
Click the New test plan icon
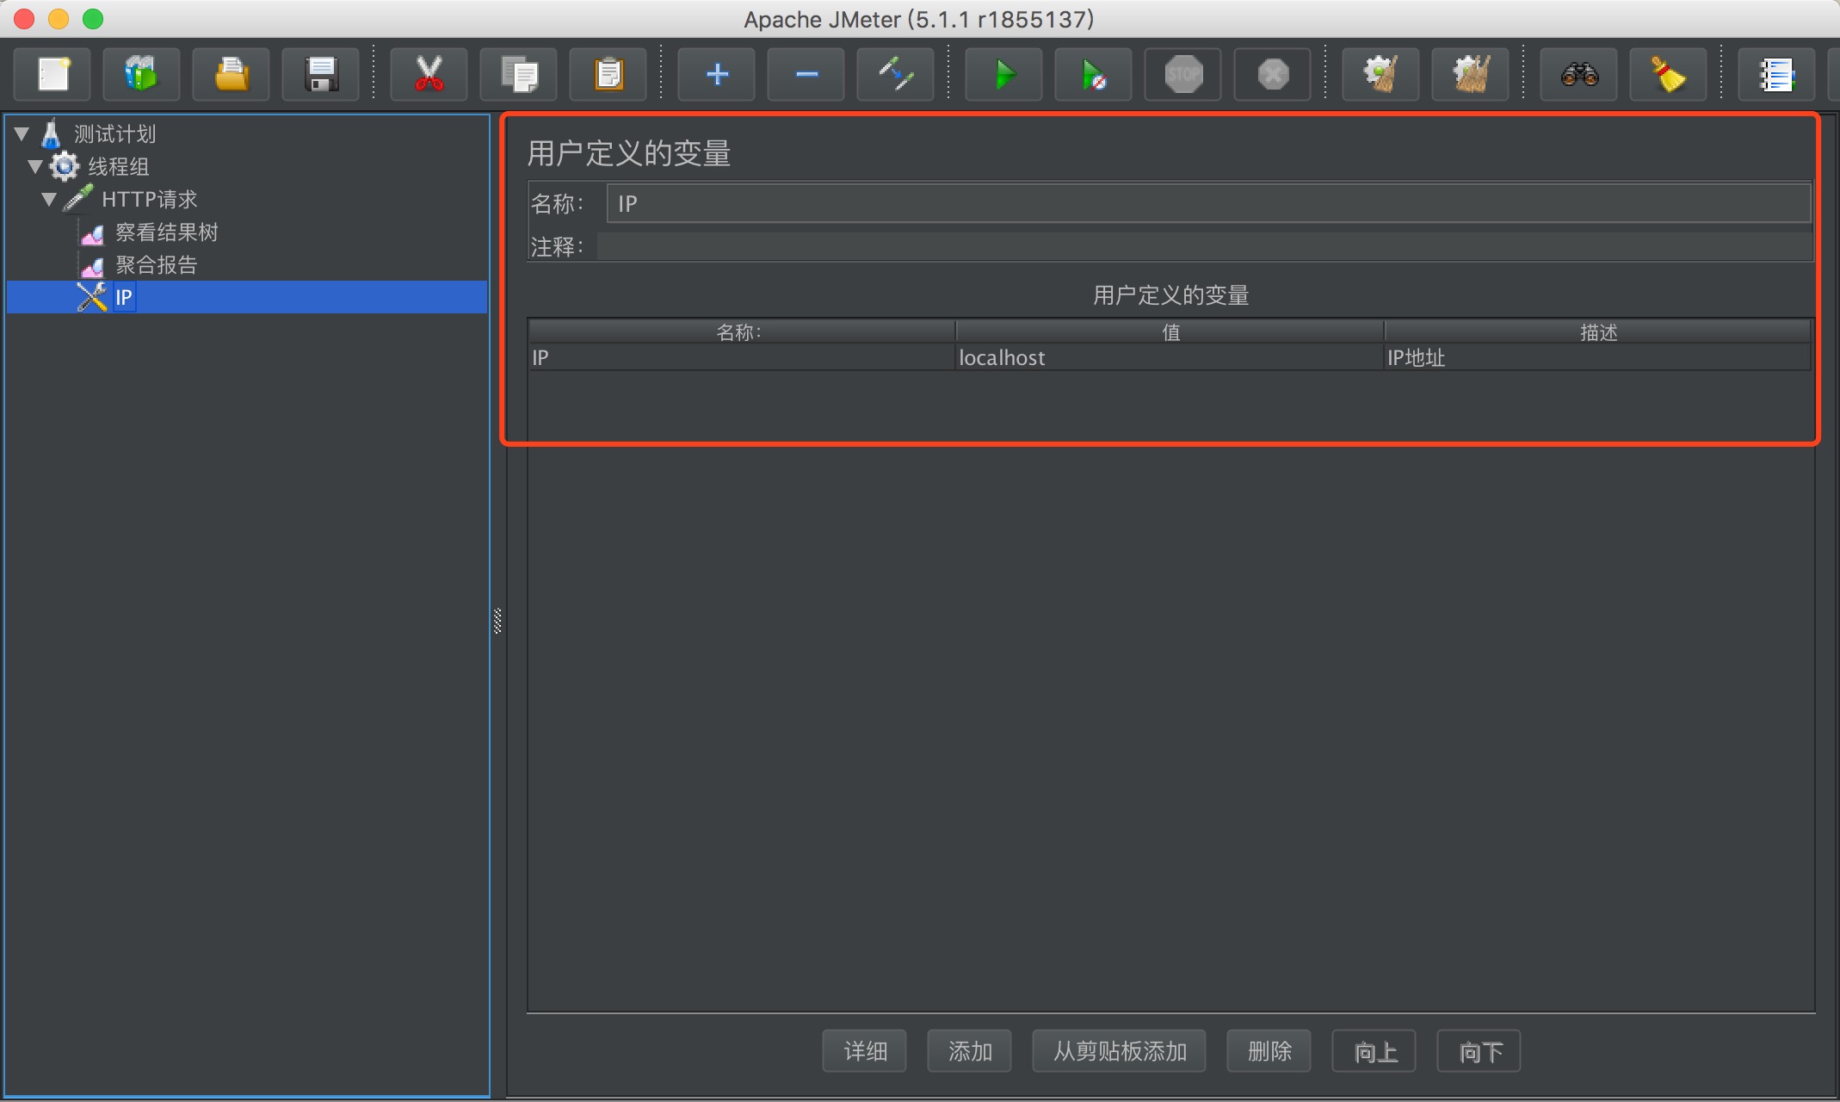tap(53, 74)
